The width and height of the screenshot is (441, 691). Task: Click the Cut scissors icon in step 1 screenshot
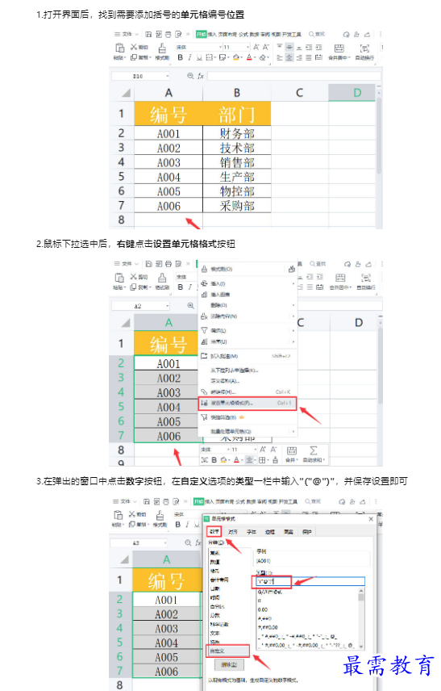(134, 47)
